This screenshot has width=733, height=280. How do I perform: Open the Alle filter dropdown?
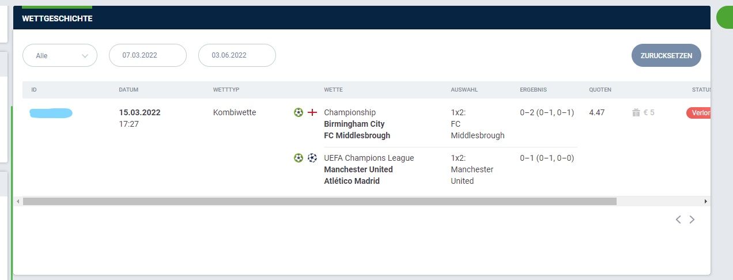click(60, 55)
